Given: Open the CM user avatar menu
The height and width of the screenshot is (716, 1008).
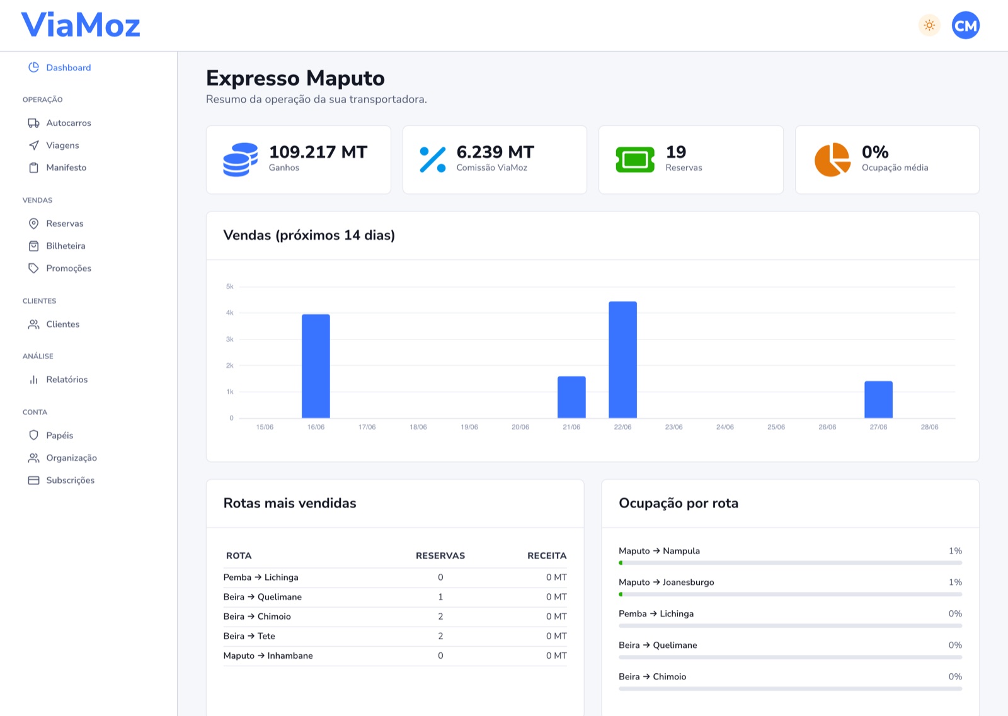Looking at the screenshot, I should (965, 25).
